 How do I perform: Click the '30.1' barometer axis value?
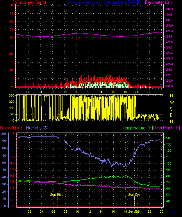(x=169, y=14)
